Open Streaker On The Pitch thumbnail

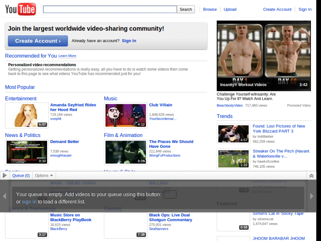click(x=234, y=159)
